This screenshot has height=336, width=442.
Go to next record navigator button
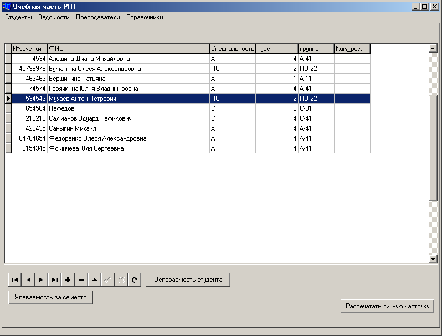pos(42,280)
